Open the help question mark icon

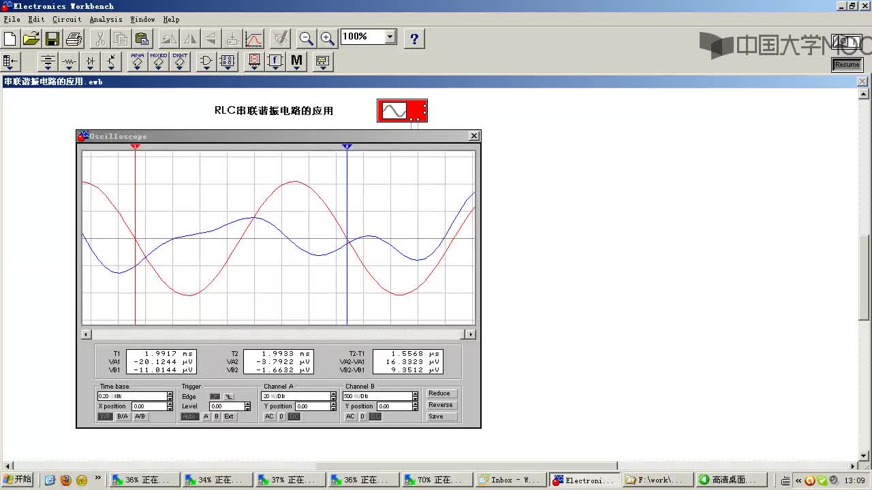414,38
